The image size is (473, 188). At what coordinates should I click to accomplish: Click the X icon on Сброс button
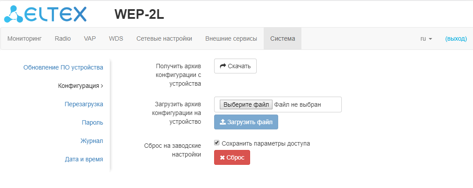[x=222, y=157]
